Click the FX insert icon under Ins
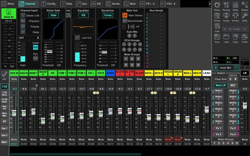 point(68,15)
